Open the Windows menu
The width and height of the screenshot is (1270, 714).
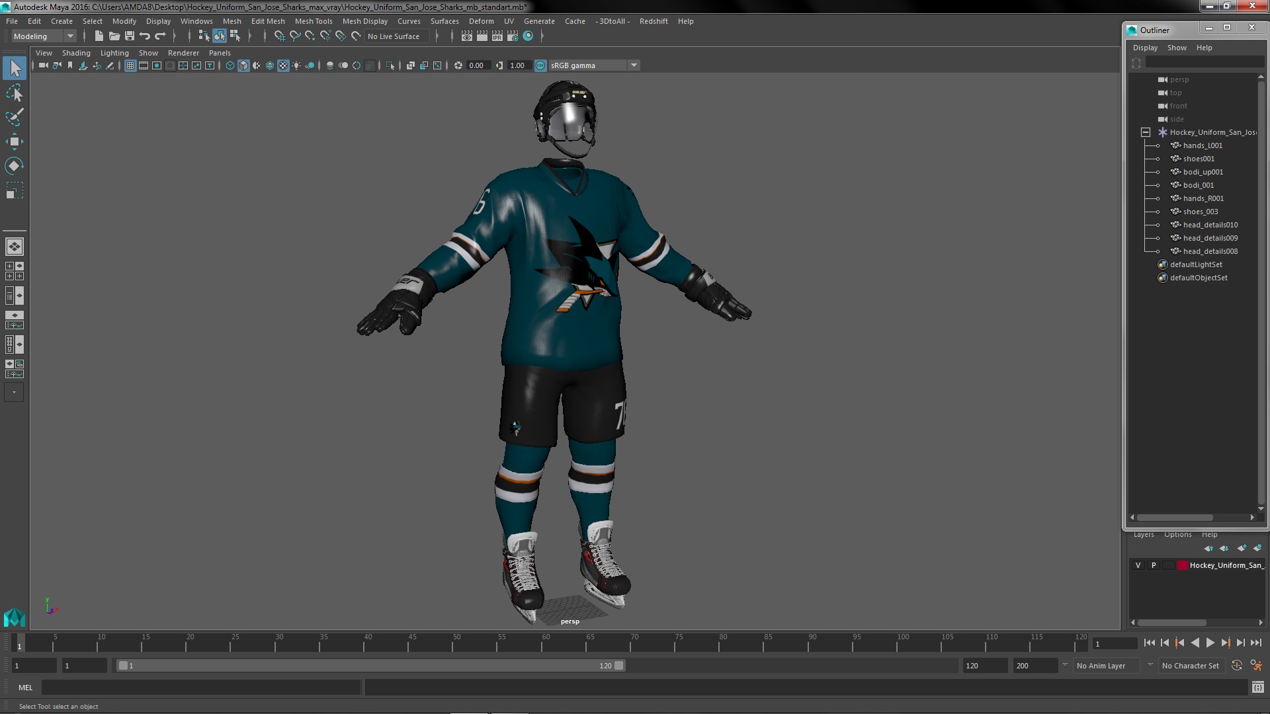(196, 21)
